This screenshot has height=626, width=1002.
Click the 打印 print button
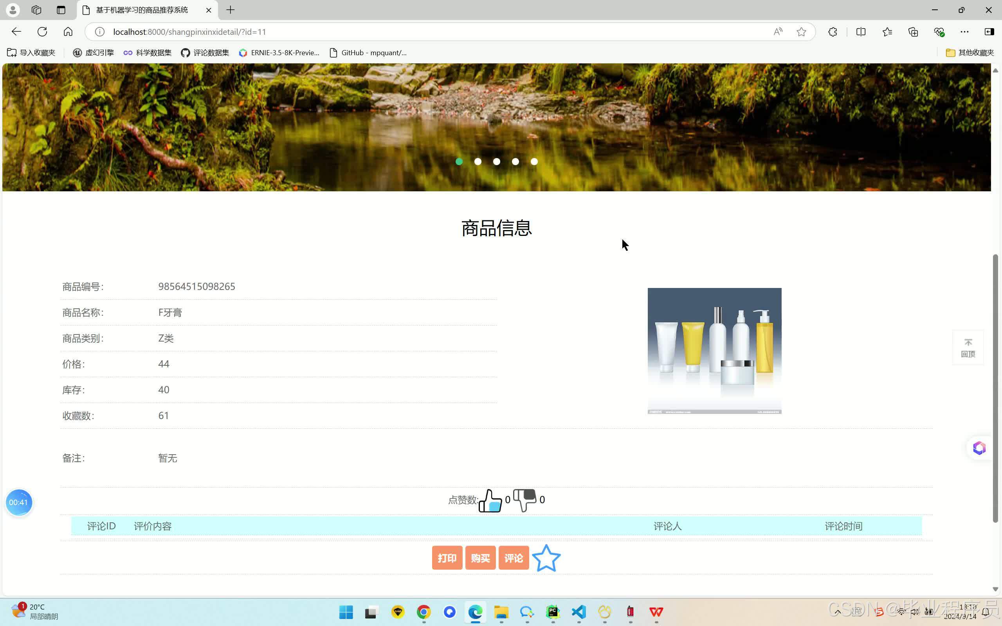pos(447,558)
